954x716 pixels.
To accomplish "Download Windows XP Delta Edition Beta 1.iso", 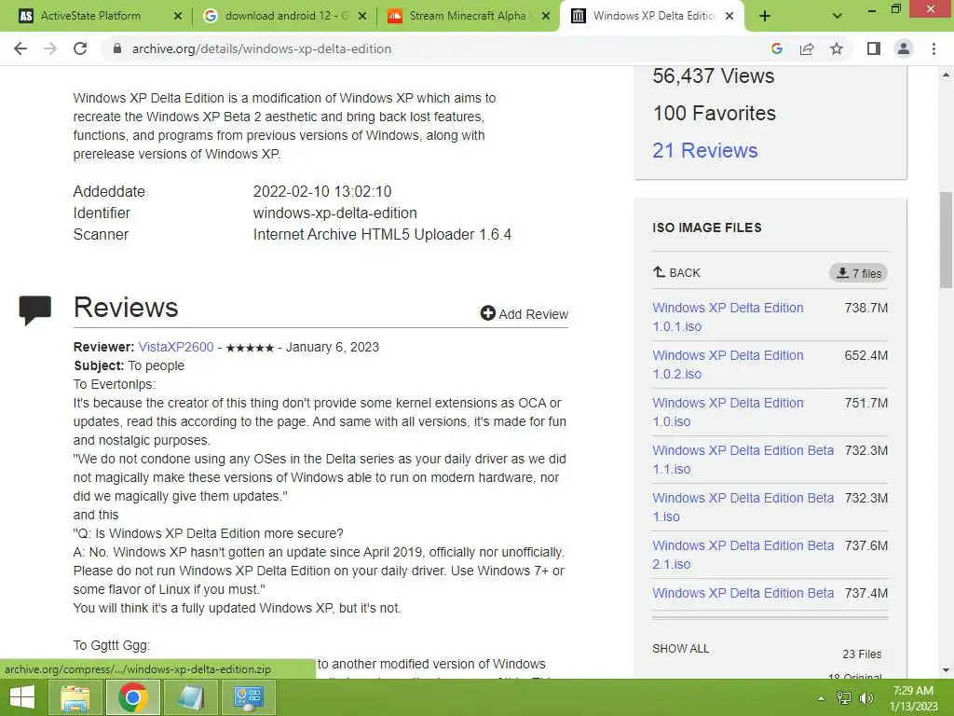I will tap(743, 507).
